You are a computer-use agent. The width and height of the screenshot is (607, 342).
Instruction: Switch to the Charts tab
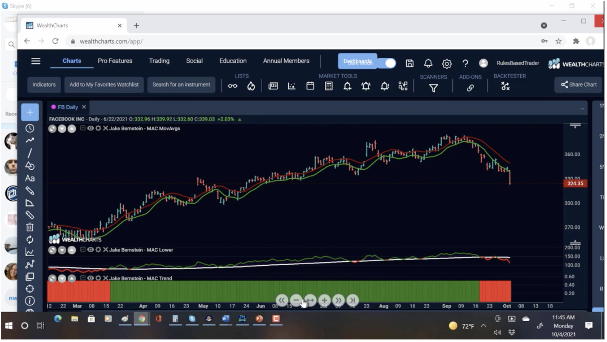pyautogui.click(x=72, y=61)
